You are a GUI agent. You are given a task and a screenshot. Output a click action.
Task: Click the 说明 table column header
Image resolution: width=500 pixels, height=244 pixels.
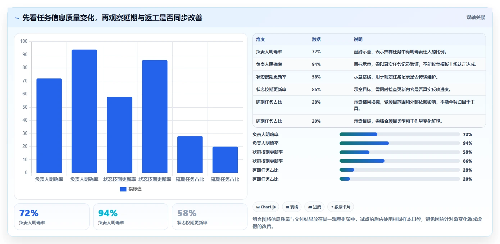[x=358, y=40]
